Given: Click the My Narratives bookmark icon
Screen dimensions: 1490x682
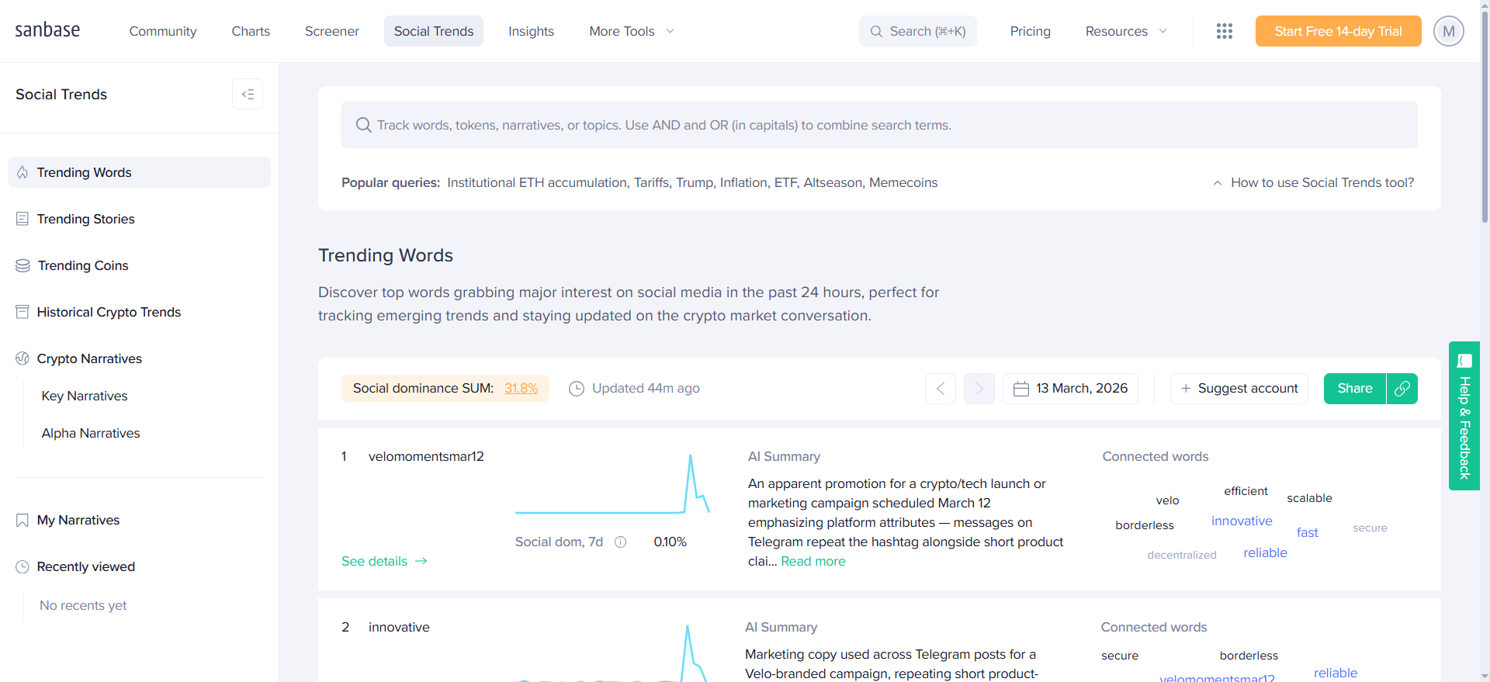Looking at the screenshot, I should (23, 520).
